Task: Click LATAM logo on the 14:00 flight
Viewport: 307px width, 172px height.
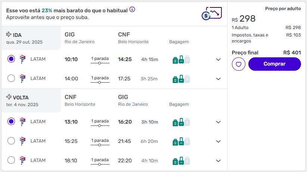Action: 23,79
